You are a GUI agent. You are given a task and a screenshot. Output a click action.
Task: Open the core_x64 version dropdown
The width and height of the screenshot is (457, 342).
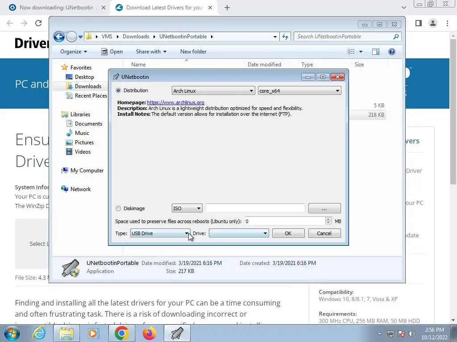coord(299,91)
